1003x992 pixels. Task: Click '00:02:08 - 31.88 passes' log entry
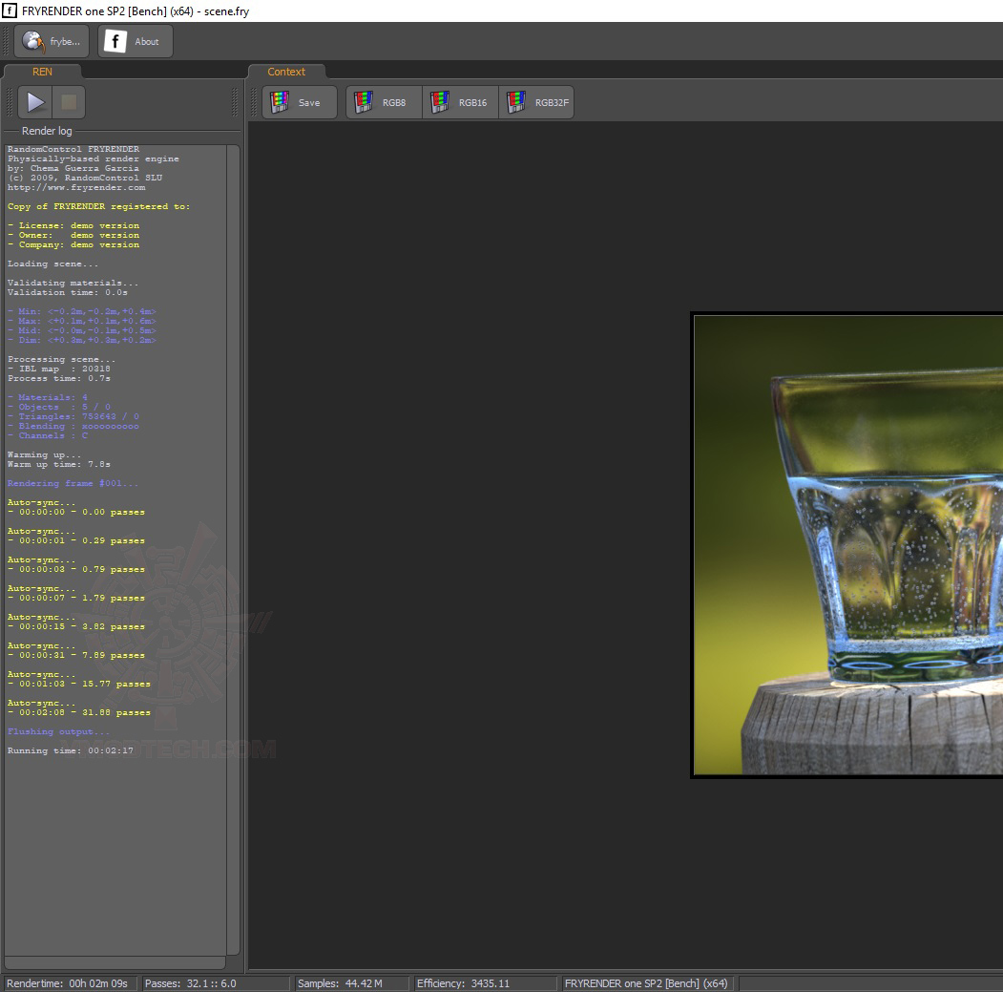click(x=78, y=712)
